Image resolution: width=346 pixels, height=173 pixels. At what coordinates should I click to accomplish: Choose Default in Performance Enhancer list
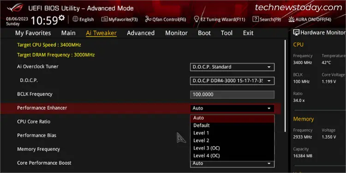coord(232,125)
